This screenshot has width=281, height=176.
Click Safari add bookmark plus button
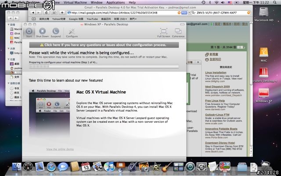[x=62, y=13]
